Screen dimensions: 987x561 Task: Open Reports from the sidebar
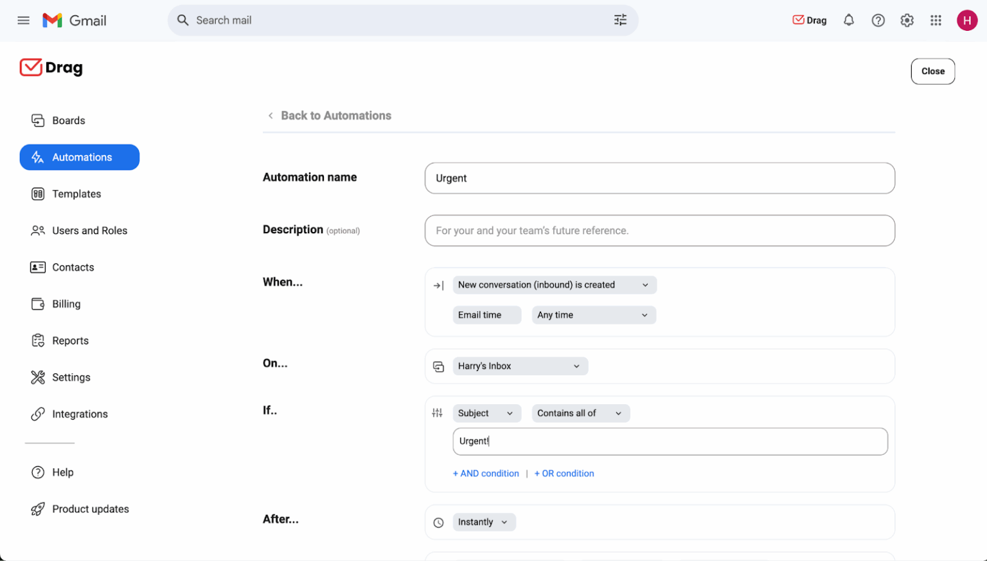pos(70,340)
